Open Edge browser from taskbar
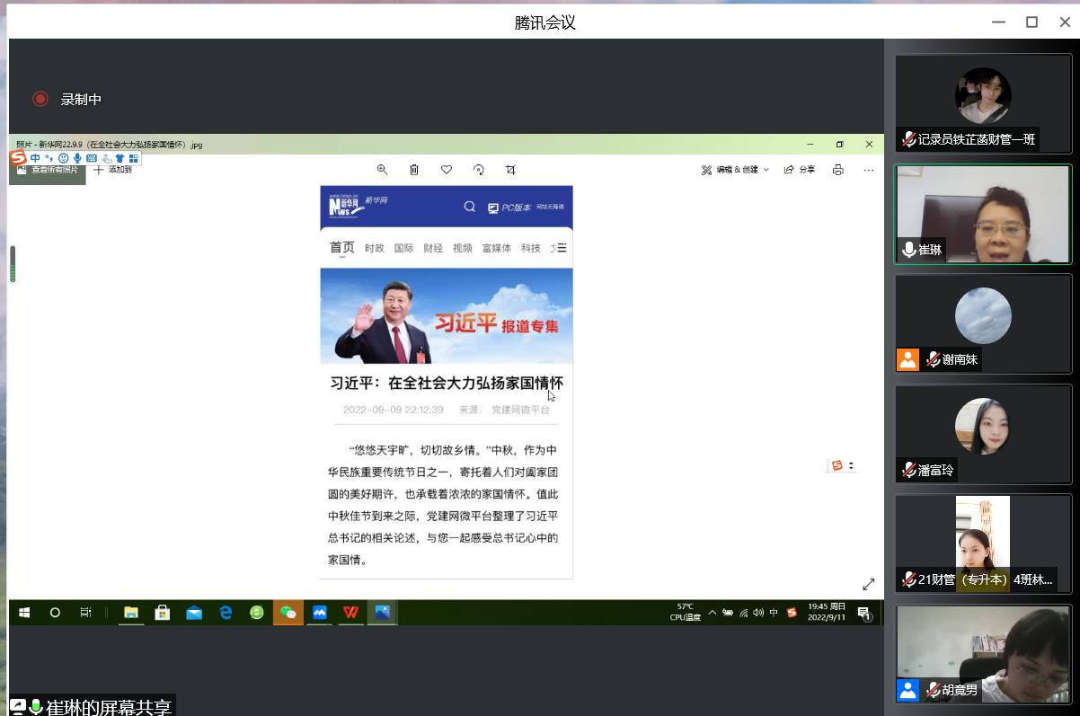Image resolution: width=1080 pixels, height=716 pixels. [x=226, y=613]
